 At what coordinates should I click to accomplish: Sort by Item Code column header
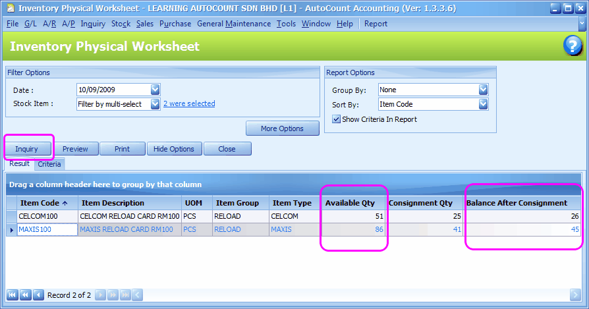[x=47, y=203]
